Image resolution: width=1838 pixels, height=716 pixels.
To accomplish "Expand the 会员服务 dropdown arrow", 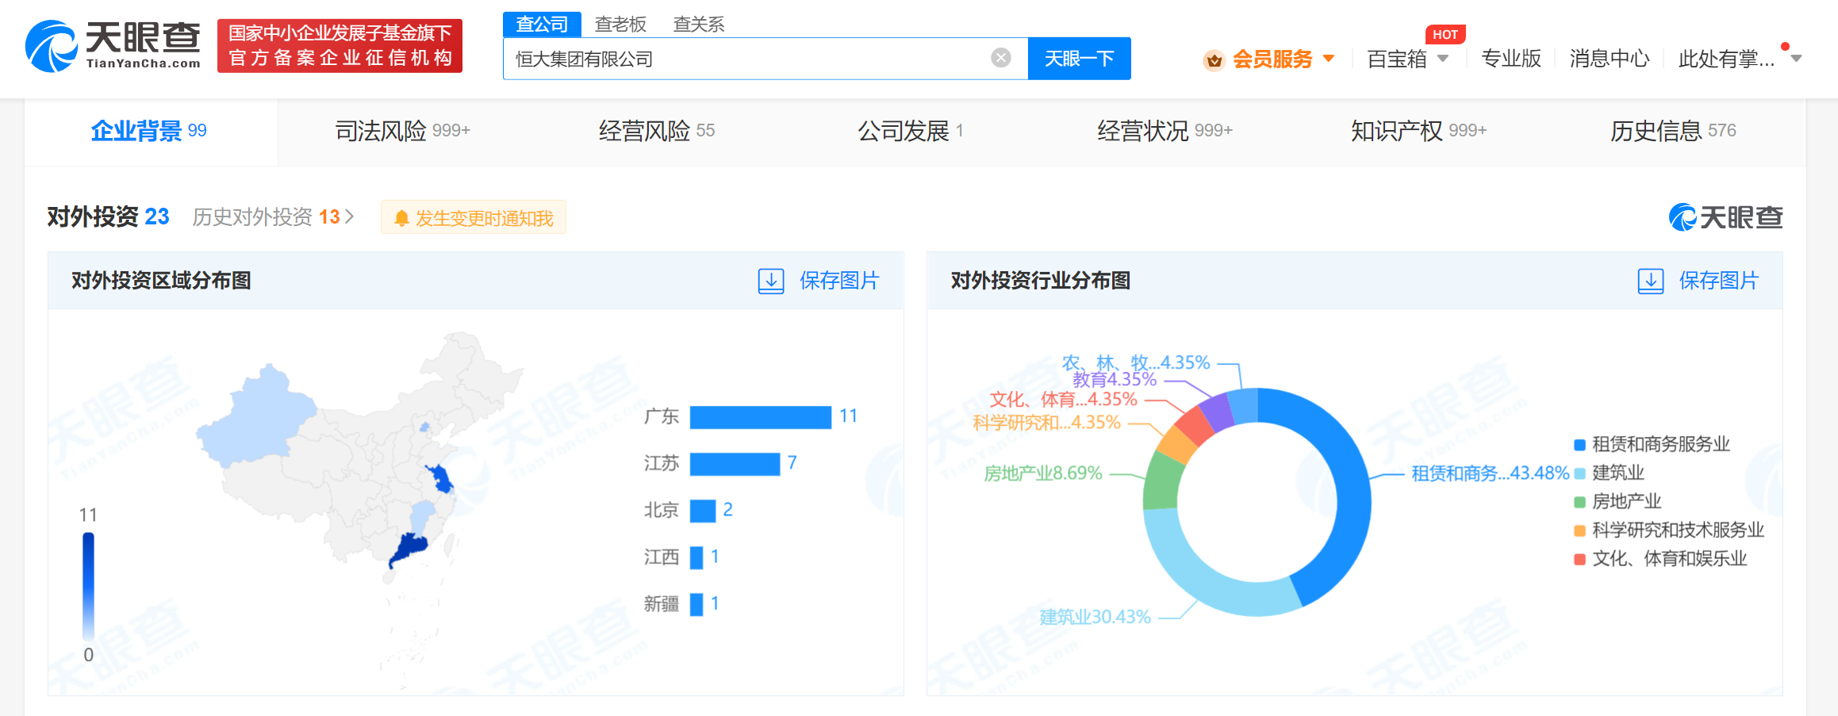I will click(1329, 59).
